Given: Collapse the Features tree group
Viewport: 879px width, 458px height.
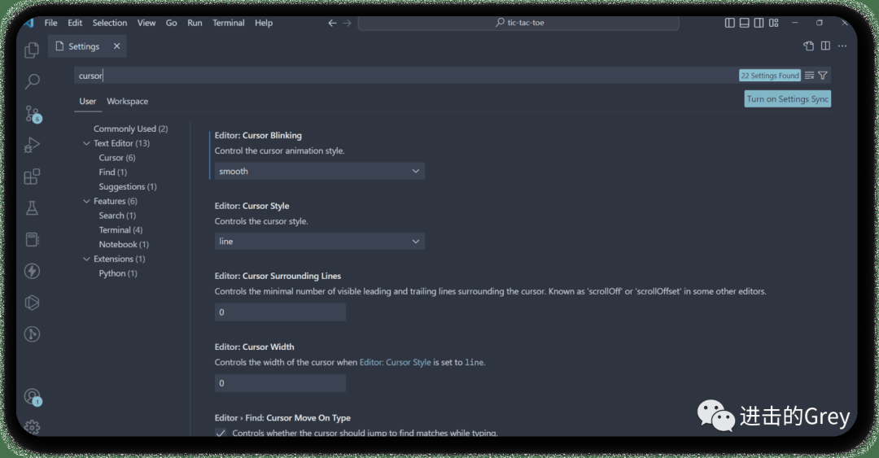Looking at the screenshot, I should coord(86,201).
